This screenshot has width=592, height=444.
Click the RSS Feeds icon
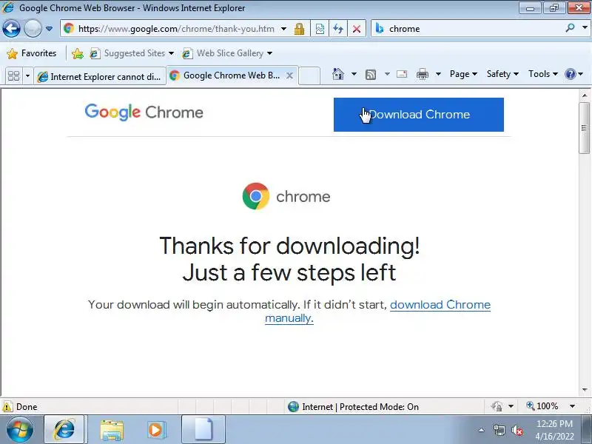pyautogui.click(x=371, y=75)
